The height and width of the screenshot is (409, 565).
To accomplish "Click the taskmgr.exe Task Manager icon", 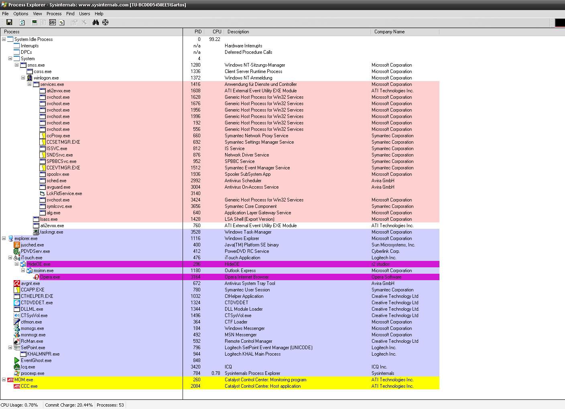I will tap(36, 232).
